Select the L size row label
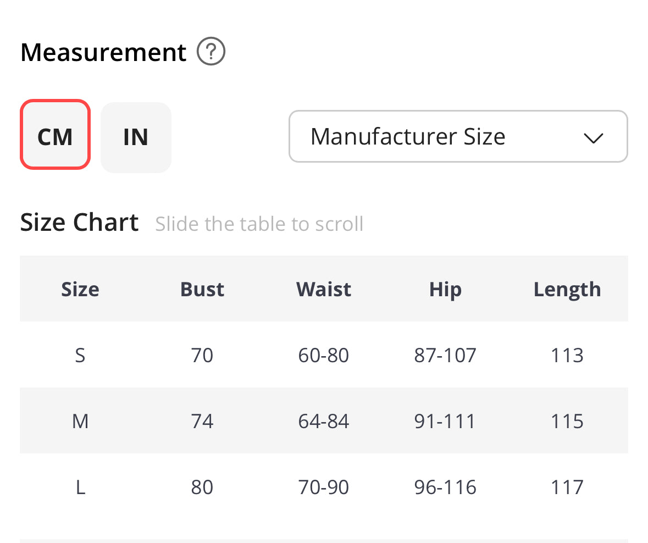The height and width of the screenshot is (543, 648). coord(80,487)
